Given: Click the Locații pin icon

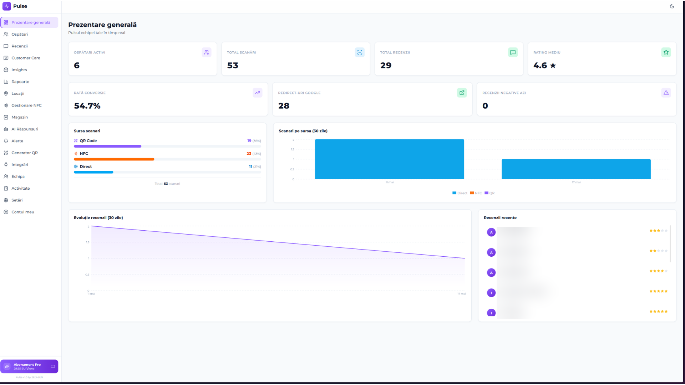Looking at the screenshot, I should 6,93.
